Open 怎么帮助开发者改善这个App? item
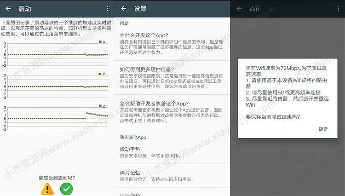This screenshot has width=345, height=196. point(172,112)
